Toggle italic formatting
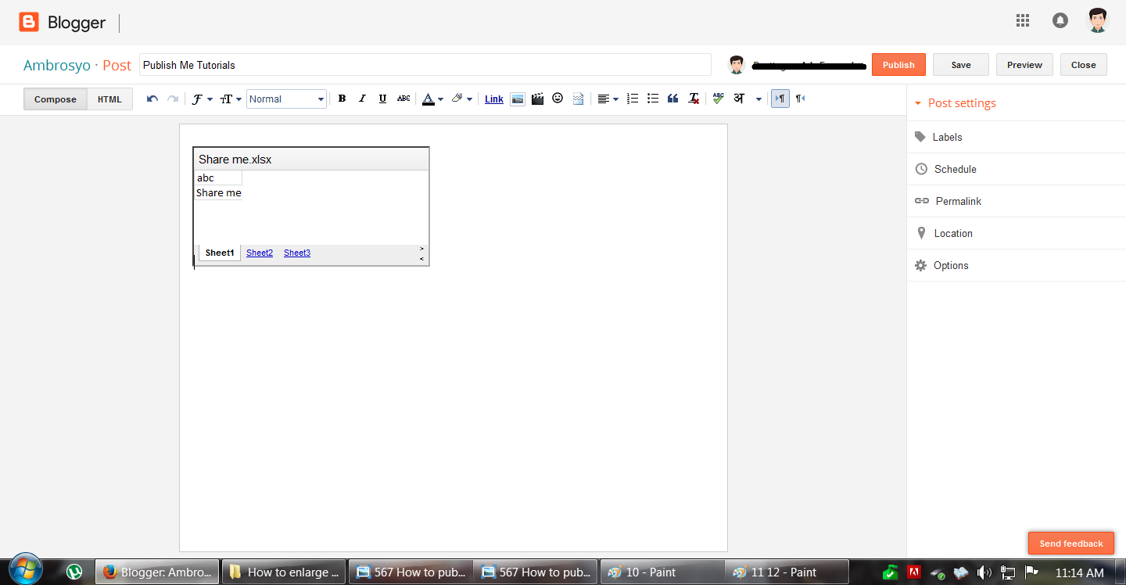The height and width of the screenshot is (585, 1126). (362, 99)
